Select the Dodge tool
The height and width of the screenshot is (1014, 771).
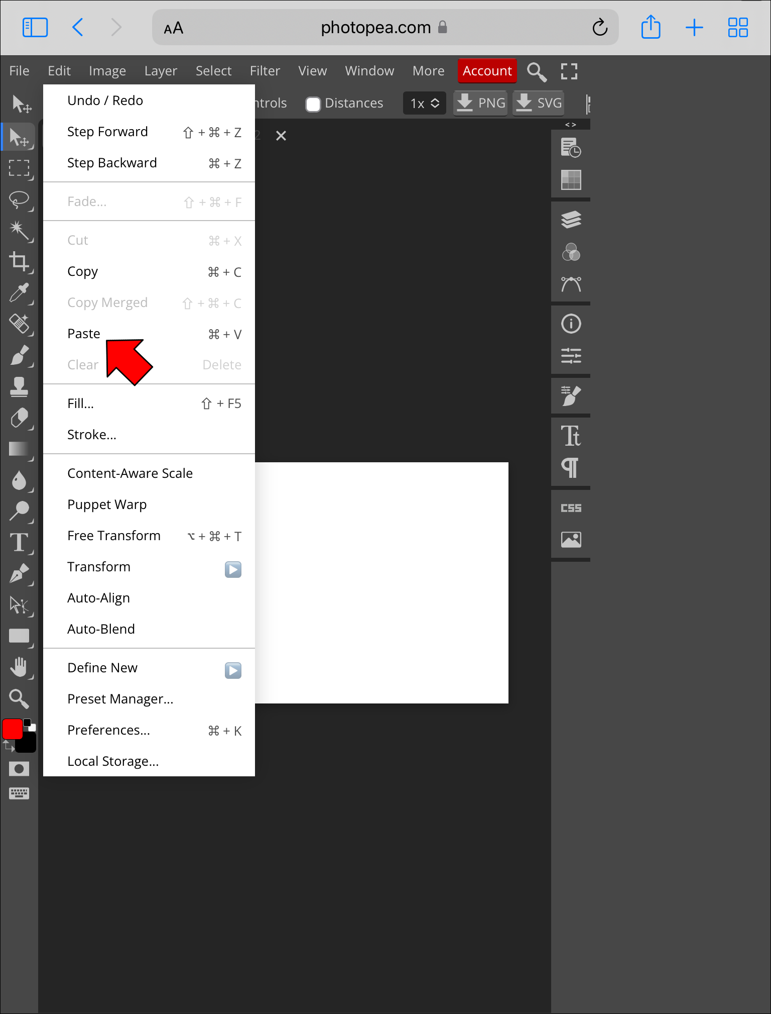(19, 511)
